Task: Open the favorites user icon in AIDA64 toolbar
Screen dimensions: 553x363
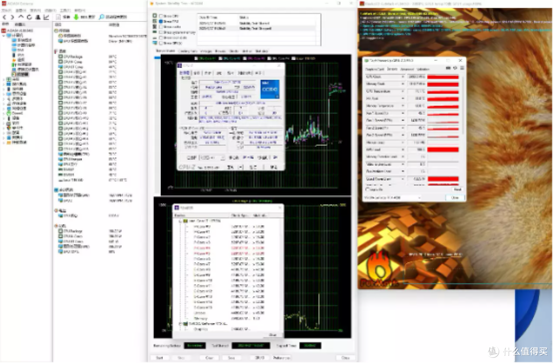Action: coord(38,17)
